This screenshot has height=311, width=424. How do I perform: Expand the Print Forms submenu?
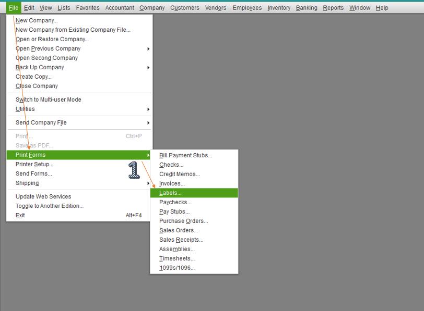coord(79,155)
